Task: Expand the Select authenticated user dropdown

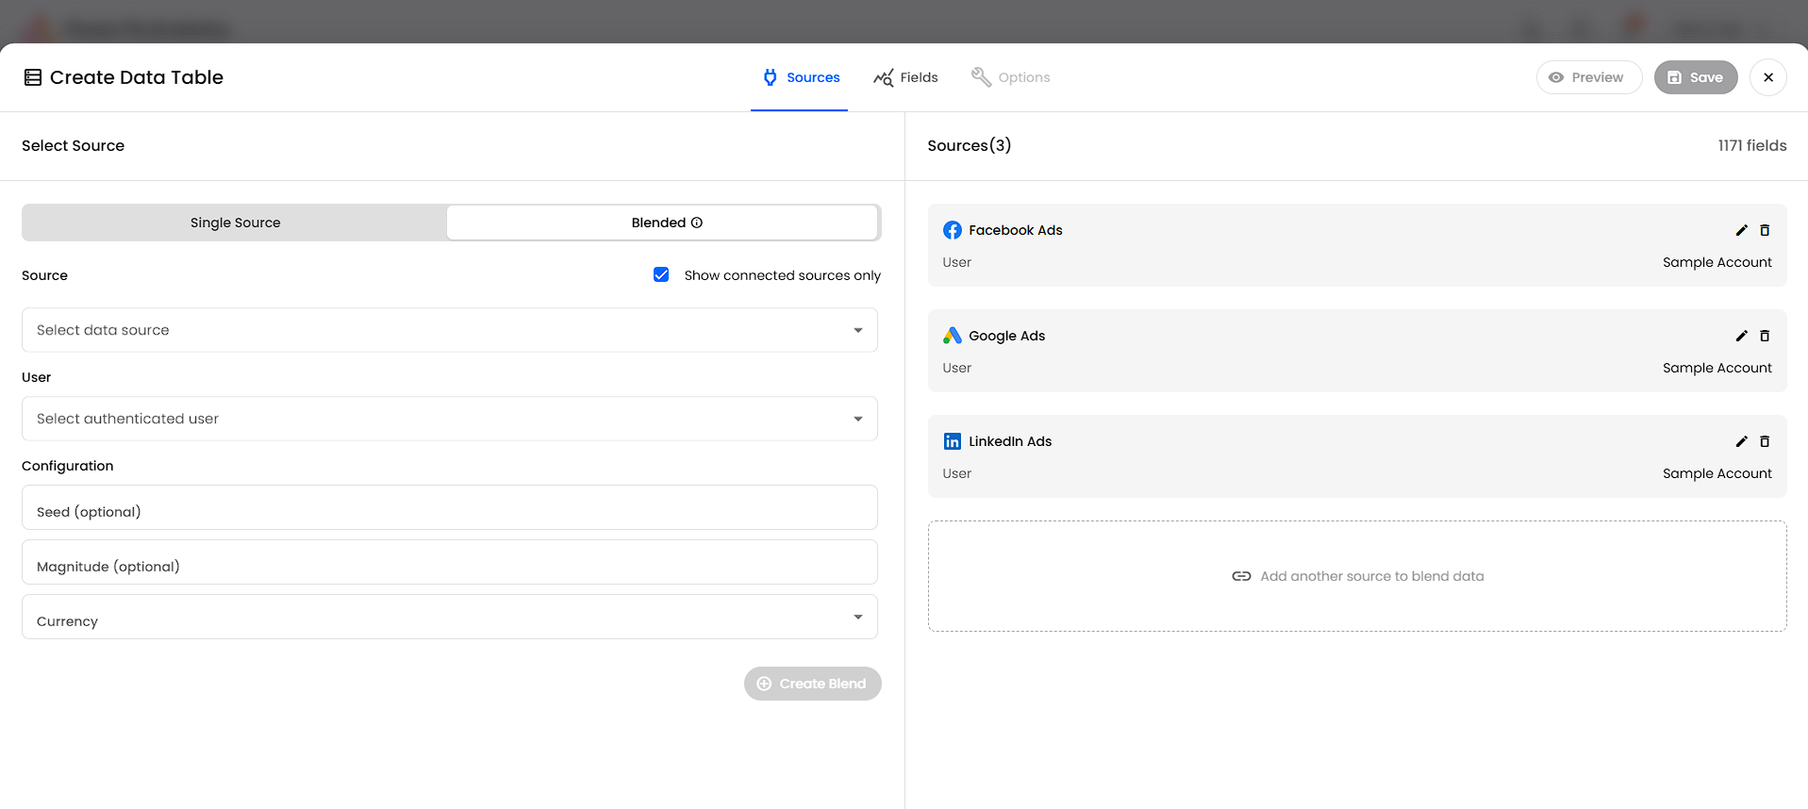Action: pos(449,419)
